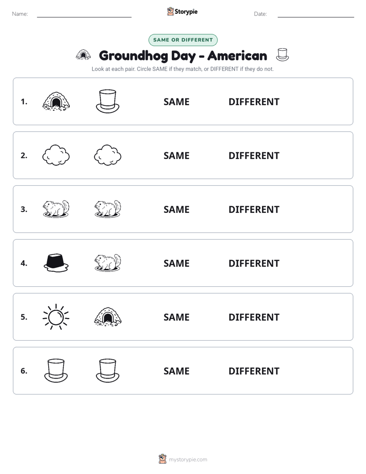The image size is (366, 474).
Task: Choose DIFFERENT for pair 5
Action: point(254,317)
